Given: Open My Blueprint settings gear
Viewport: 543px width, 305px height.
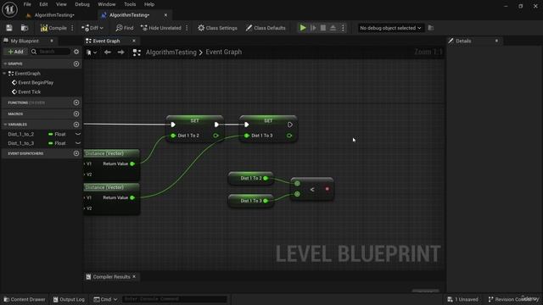Looking at the screenshot, I should pyautogui.click(x=76, y=52).
